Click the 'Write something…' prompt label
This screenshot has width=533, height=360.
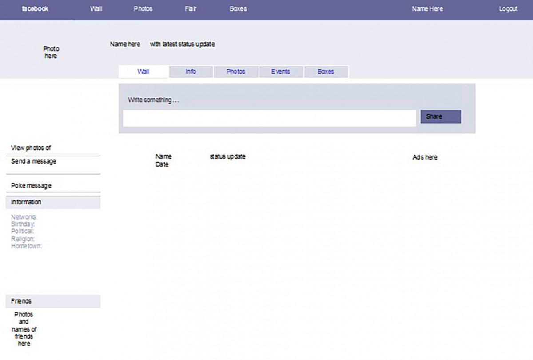coord(154,100)
